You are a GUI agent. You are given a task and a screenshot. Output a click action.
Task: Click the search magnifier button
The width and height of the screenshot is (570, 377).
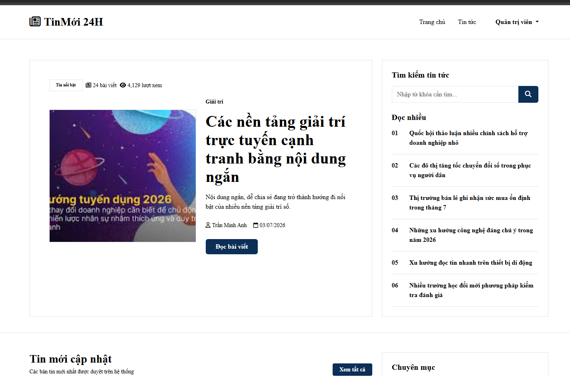pos(528,94)
